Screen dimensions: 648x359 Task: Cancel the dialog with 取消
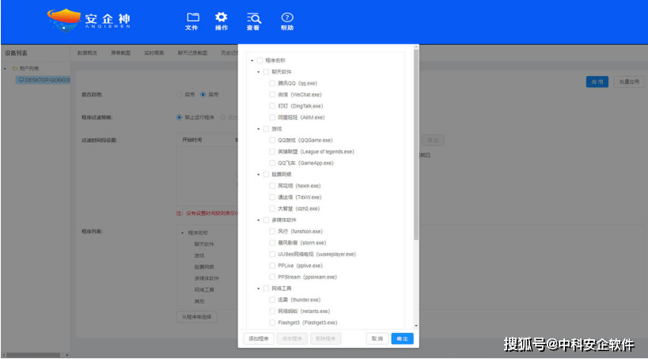coord(377,338)
